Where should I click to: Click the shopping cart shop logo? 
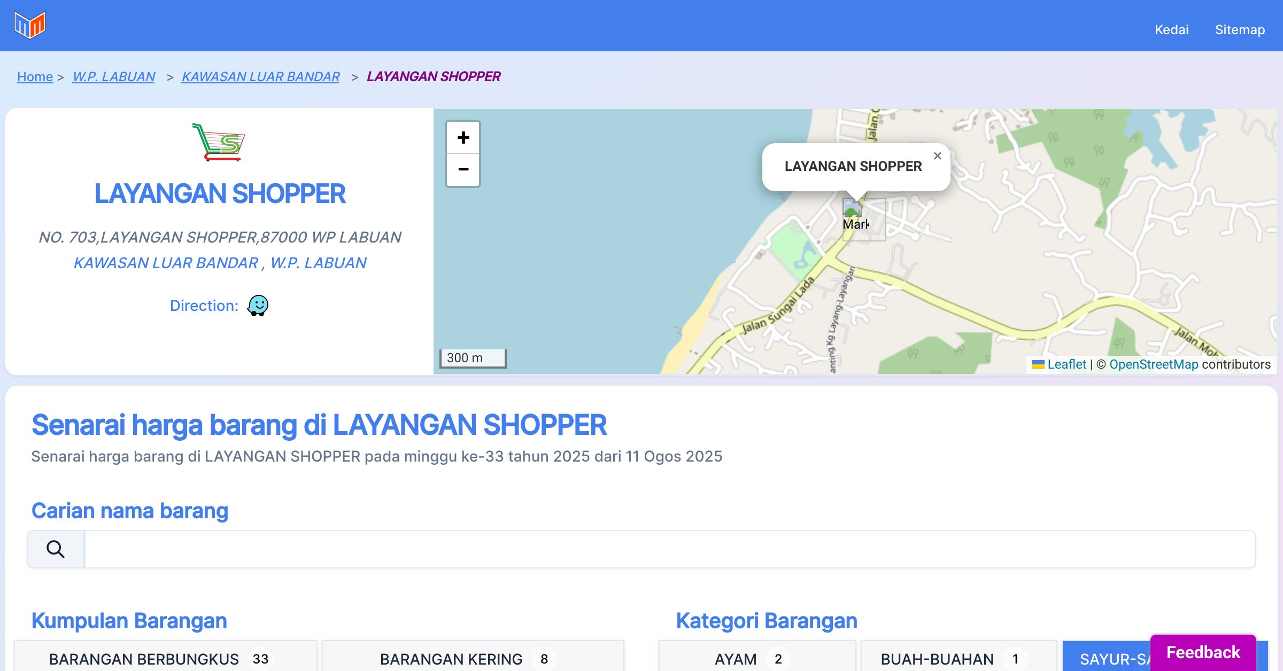[219, 142]
